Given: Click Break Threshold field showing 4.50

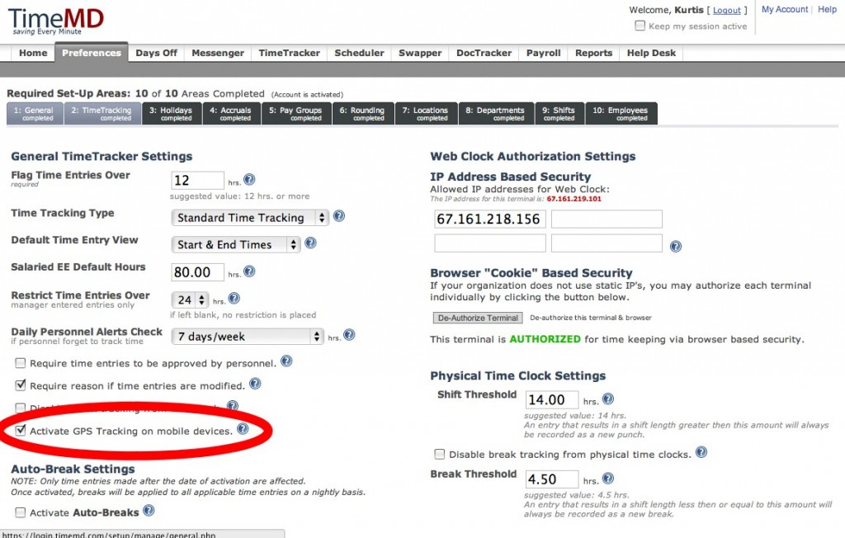Looking at the screenshot, I should [552, 479].
